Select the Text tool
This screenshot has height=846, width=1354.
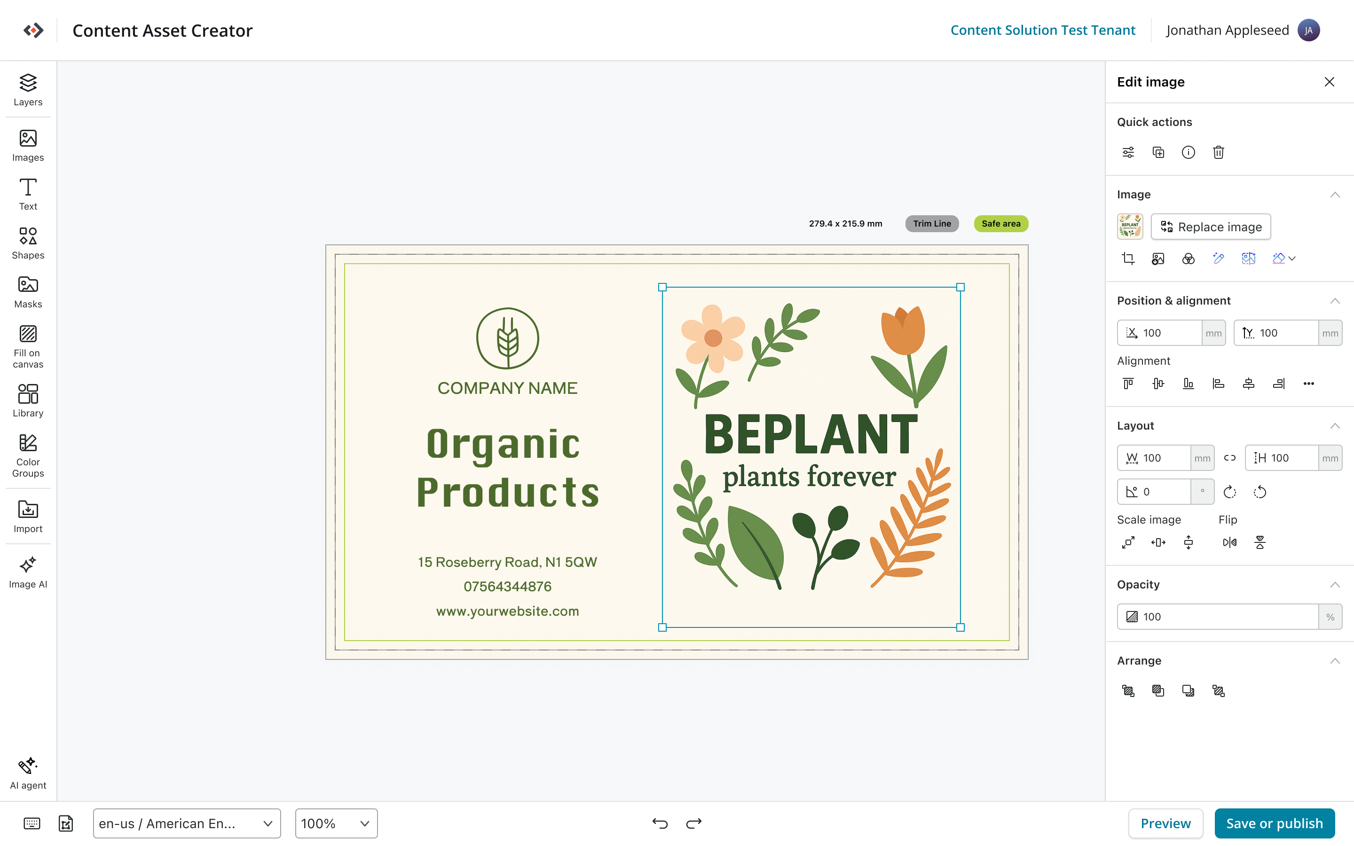tap(28, 194)
